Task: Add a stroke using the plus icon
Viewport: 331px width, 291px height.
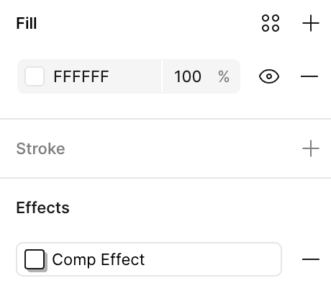Action: click(311, 148)
